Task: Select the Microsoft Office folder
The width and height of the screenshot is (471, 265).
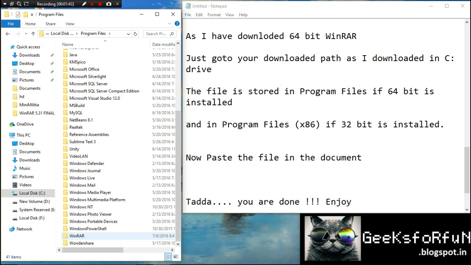Action: (84, 69)
